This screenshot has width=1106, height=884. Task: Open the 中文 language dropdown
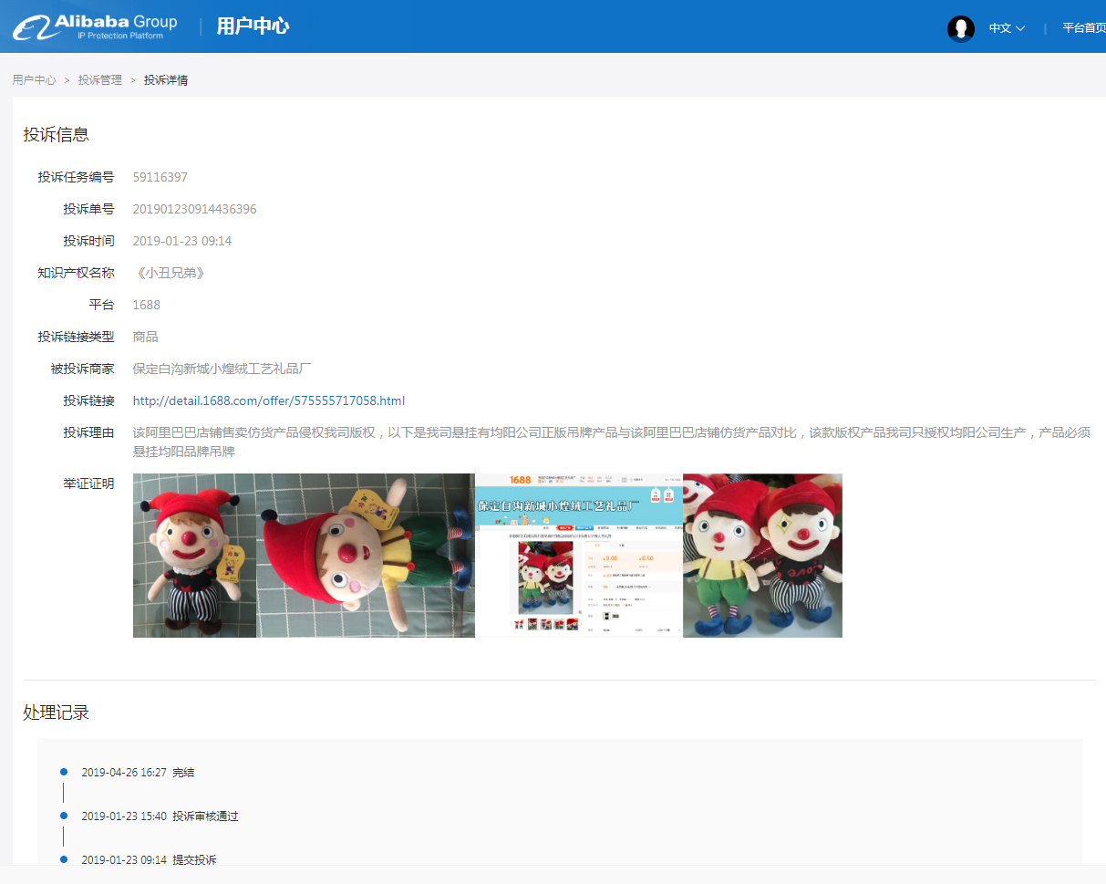click(1007, 28)
